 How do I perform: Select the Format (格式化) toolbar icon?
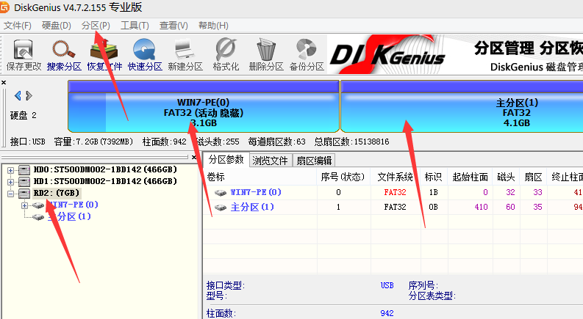(226, 55)
